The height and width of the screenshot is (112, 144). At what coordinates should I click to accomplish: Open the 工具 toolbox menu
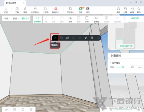pos(17,10)
